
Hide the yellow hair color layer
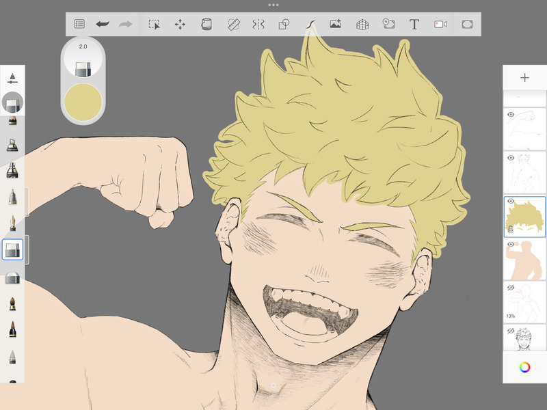pos(511,201)
